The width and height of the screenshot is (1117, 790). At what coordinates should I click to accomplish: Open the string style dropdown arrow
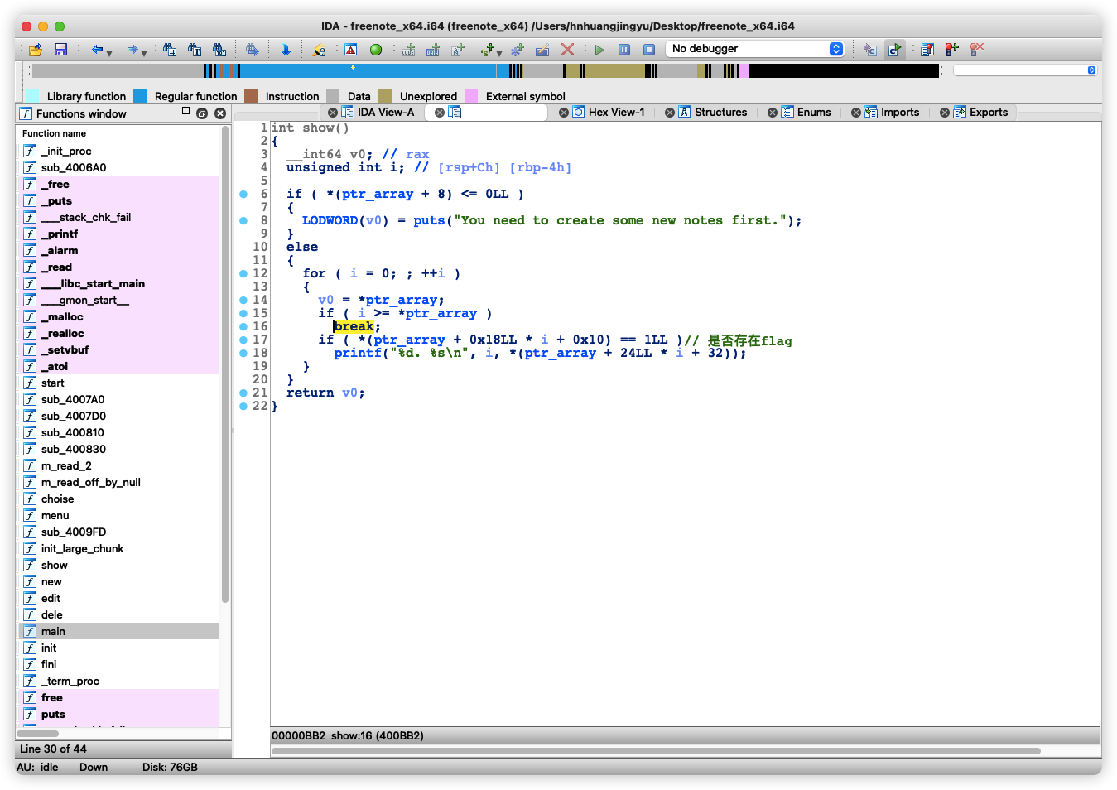click(499, 52)
